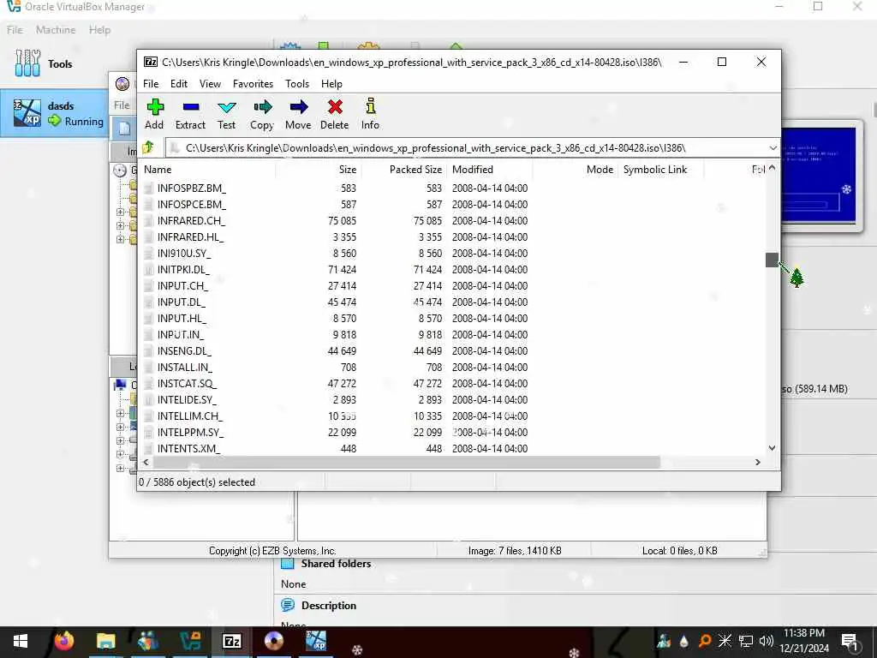Open the 7-Zip File menu
The height and width of the screenshot is (658, 877).
click(151, 84)
